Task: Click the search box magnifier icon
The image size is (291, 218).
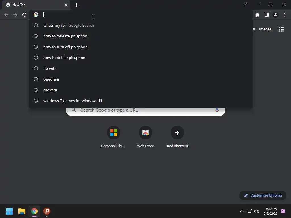Action: tap(74, 110)
